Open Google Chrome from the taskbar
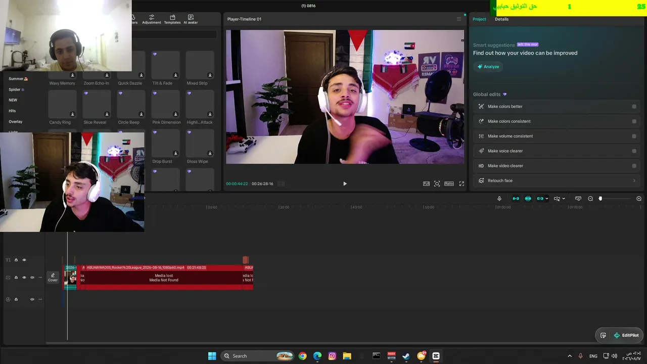 click(302, 356)
